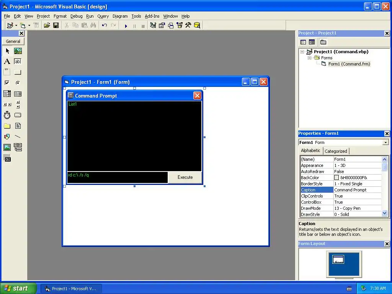
Task: Click View Code icon in Project panel
Action: (x=303, y=42)
